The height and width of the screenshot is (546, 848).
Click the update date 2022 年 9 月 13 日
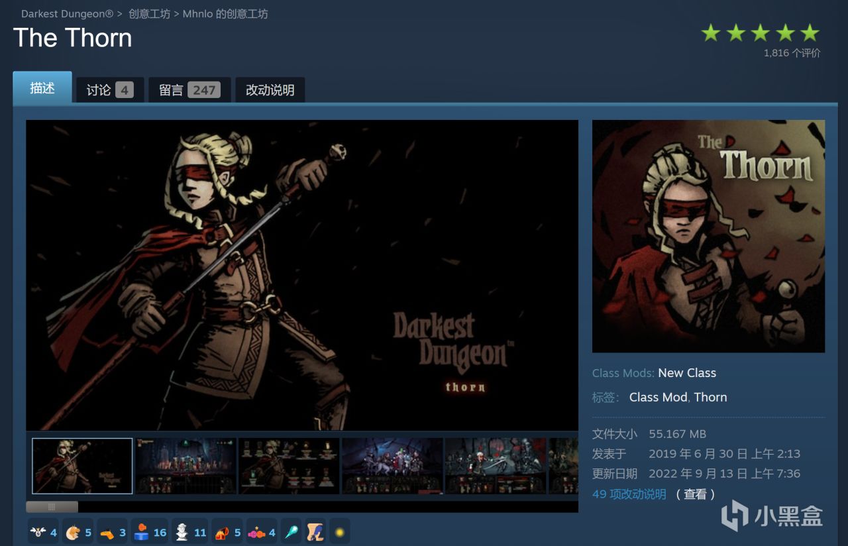point(725,474)
